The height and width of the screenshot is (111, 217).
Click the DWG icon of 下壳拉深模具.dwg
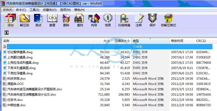[x=5, y=73]
